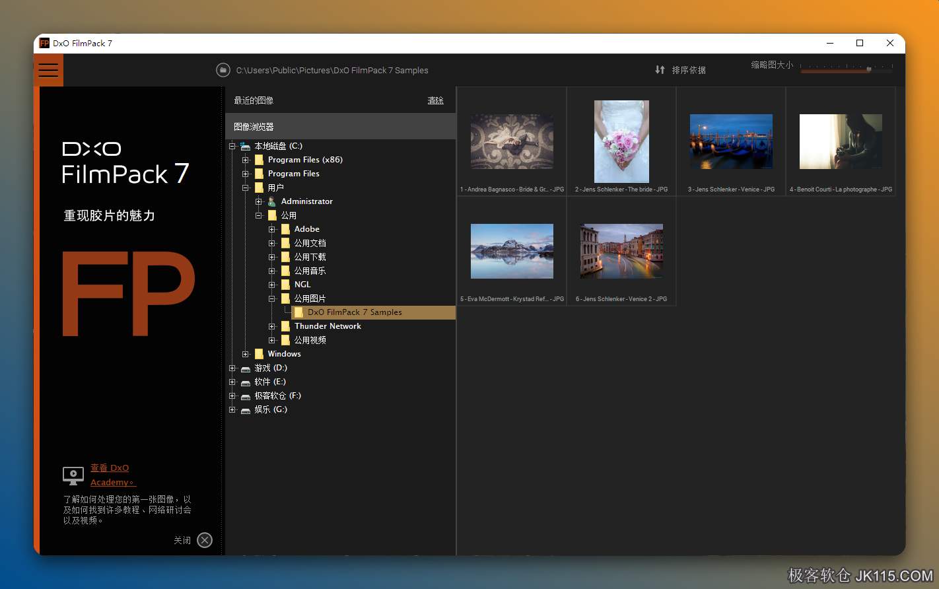The width and height of the screenshot is (939, 589).
Task: Click the folder path text field
Action: click(332, 70)
